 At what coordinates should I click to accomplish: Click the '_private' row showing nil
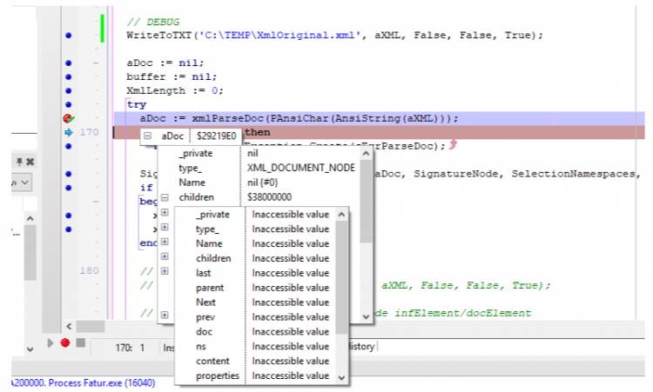[259, 153]
